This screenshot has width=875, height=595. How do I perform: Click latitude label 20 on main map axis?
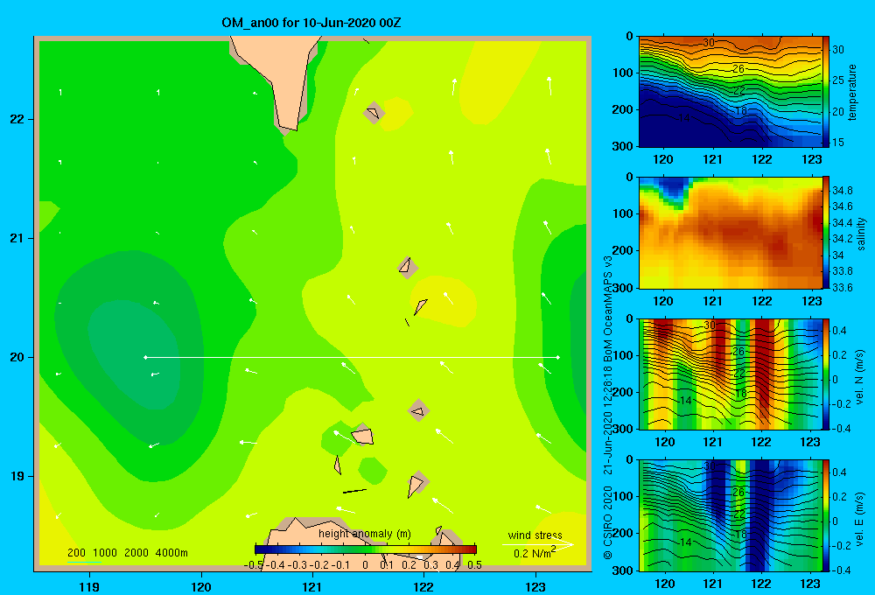pos(17,357)
